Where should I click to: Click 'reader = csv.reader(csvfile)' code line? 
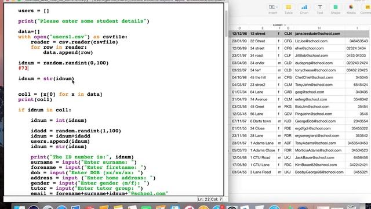point(74,42)
